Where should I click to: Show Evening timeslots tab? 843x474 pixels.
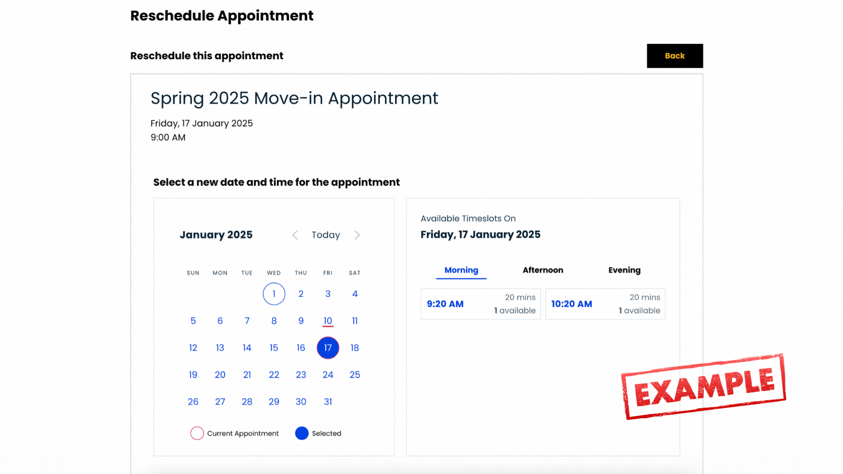(x=624, y=270)
